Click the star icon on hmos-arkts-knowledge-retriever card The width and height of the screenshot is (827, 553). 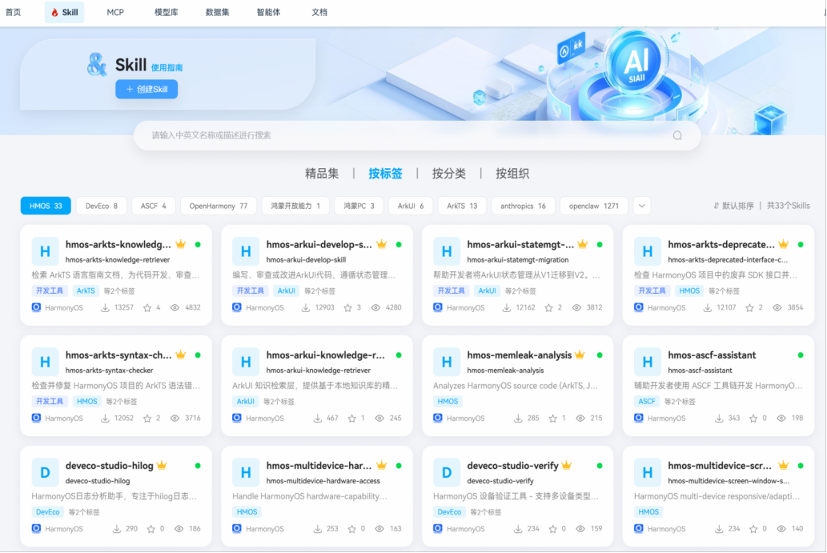[147, 308]
